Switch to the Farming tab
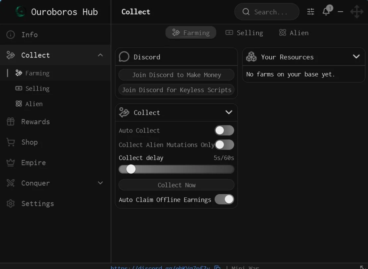The image size is (368, 269). tap(191, 32)
